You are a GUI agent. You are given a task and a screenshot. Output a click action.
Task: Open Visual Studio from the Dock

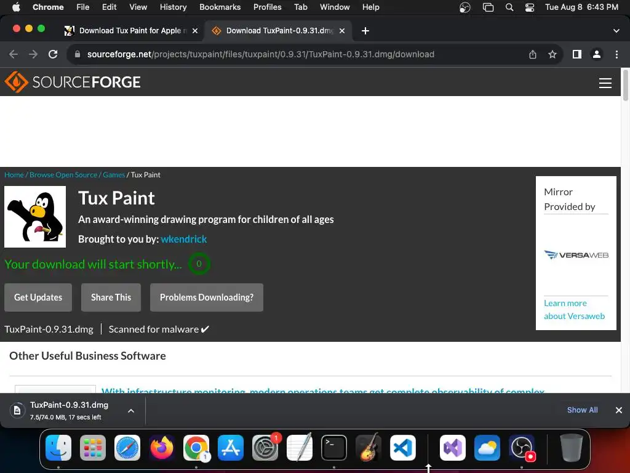(x=453, y=447)
